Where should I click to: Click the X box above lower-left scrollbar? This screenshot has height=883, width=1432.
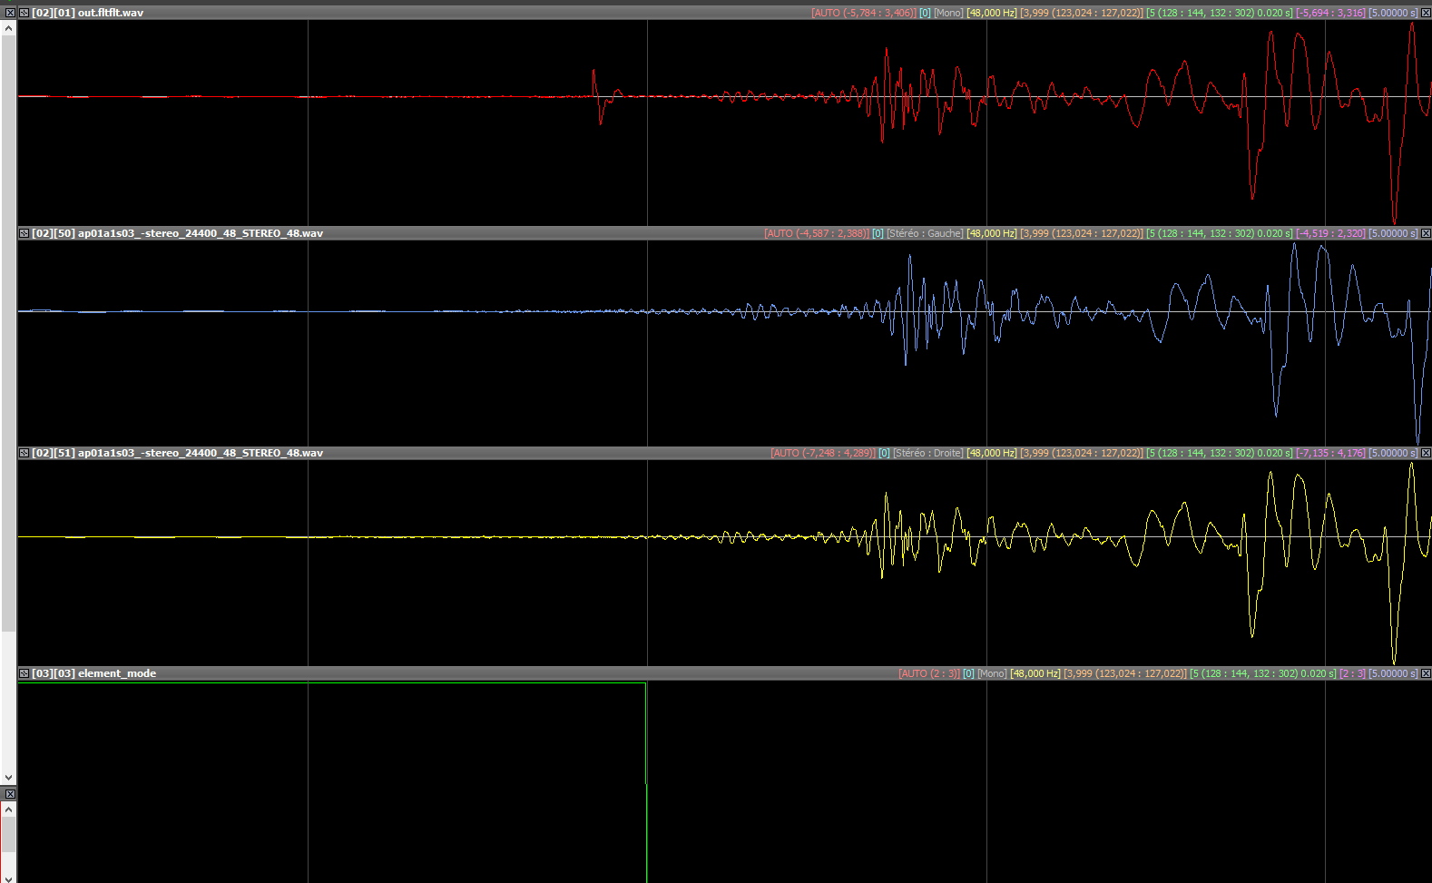pos(10,794)
